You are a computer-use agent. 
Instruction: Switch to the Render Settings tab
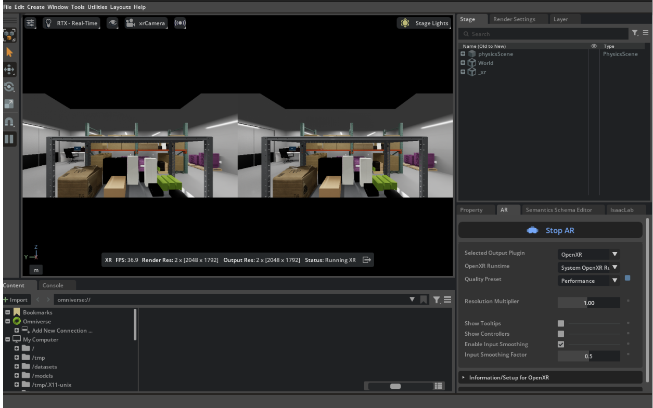[514, 19]
